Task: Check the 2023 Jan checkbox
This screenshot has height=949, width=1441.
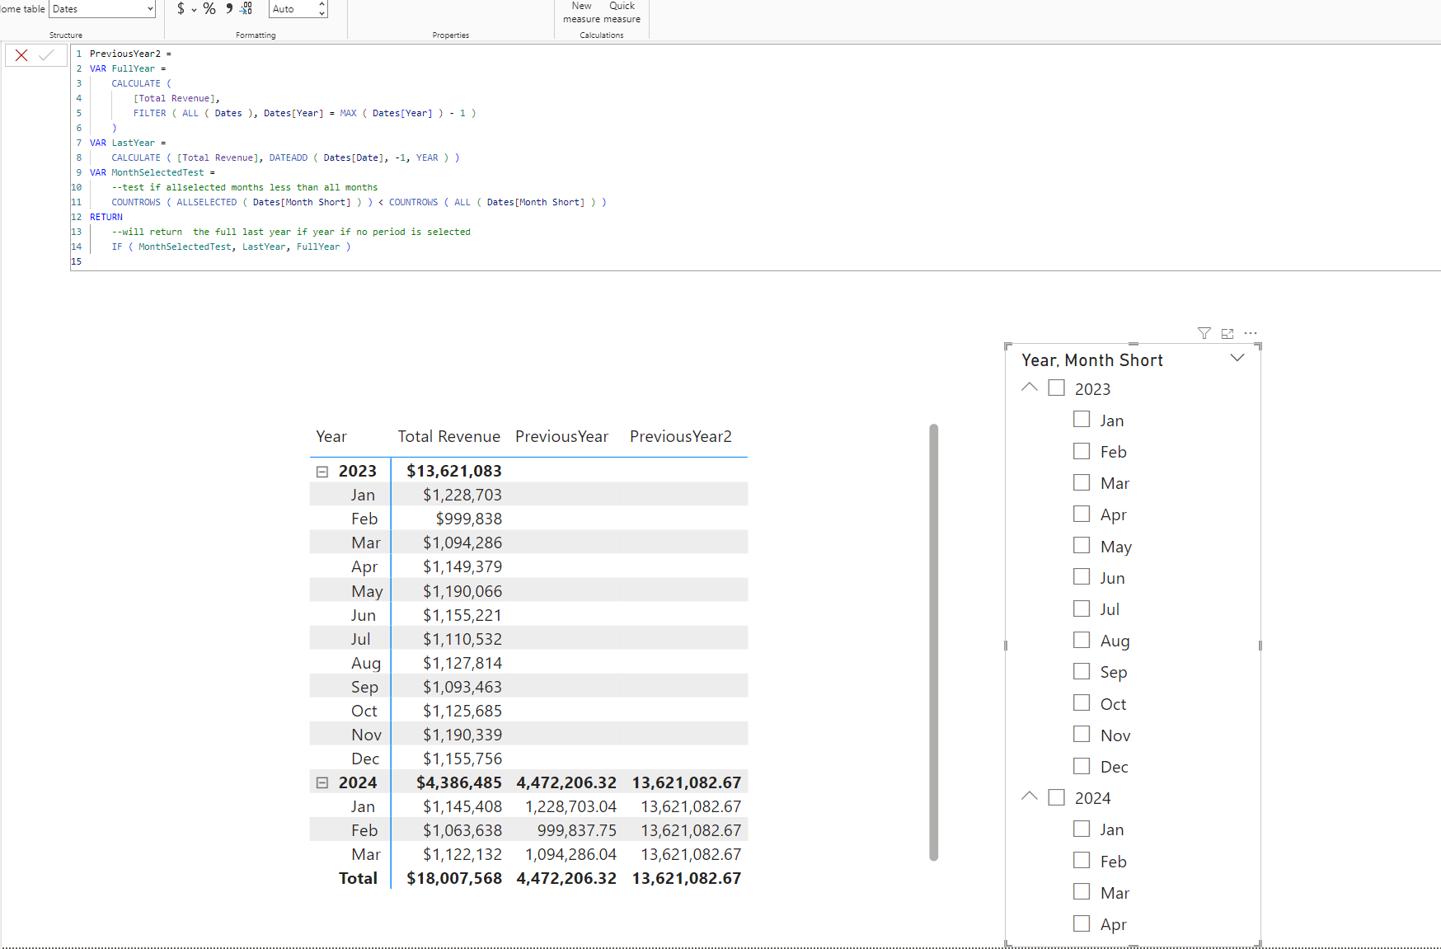Action: (x=1082, y=419)
